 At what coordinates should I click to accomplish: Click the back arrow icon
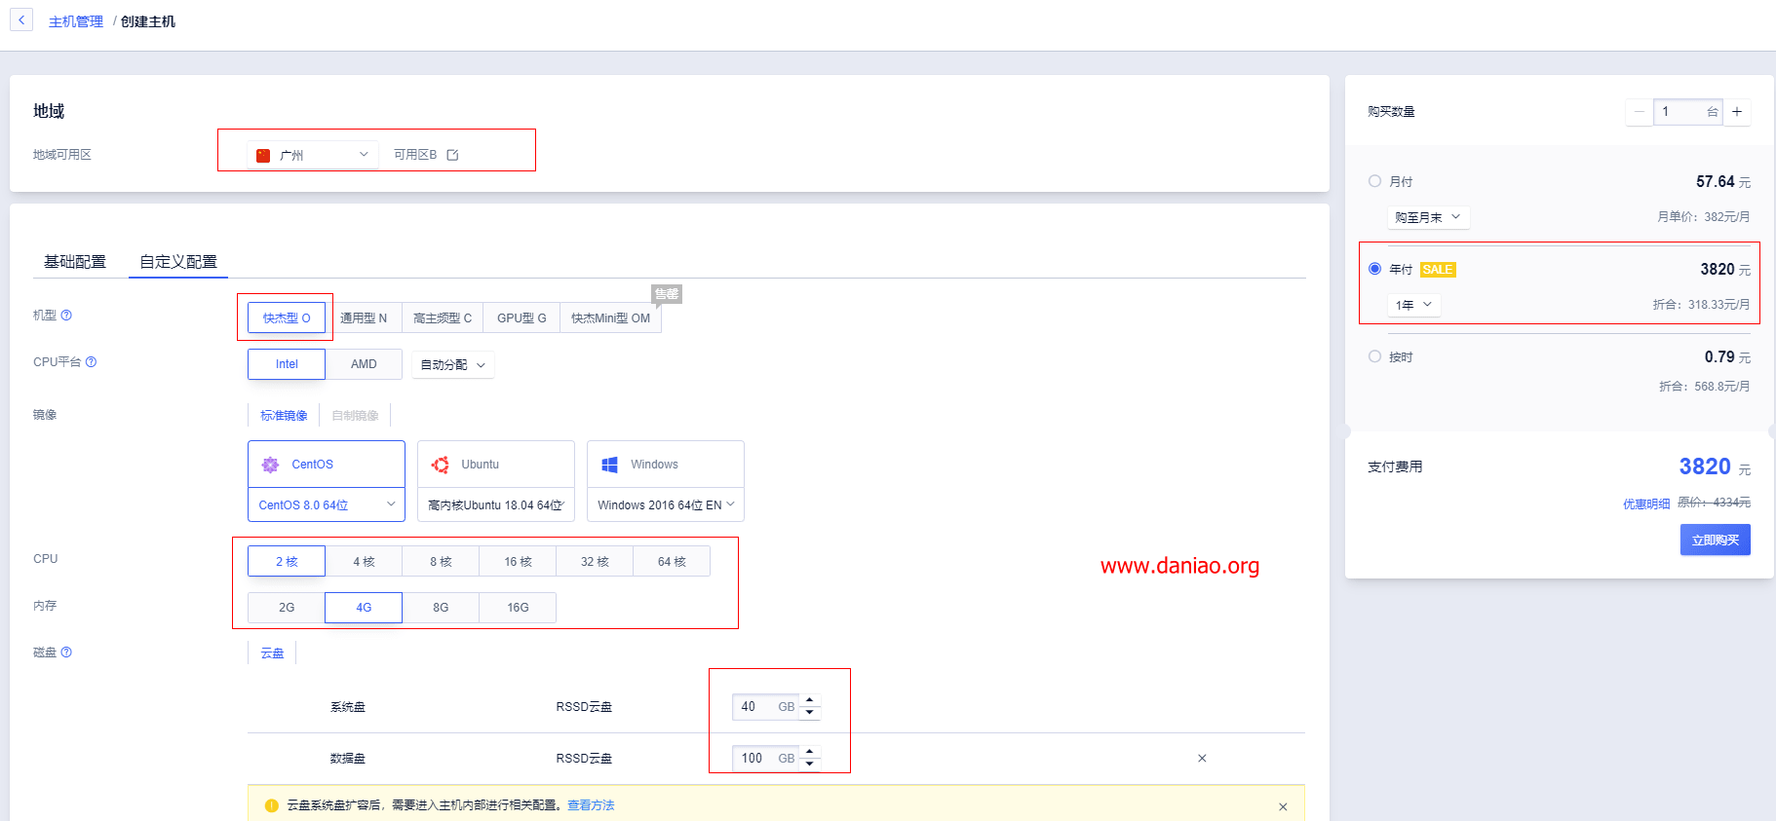(x=21, y=19)
